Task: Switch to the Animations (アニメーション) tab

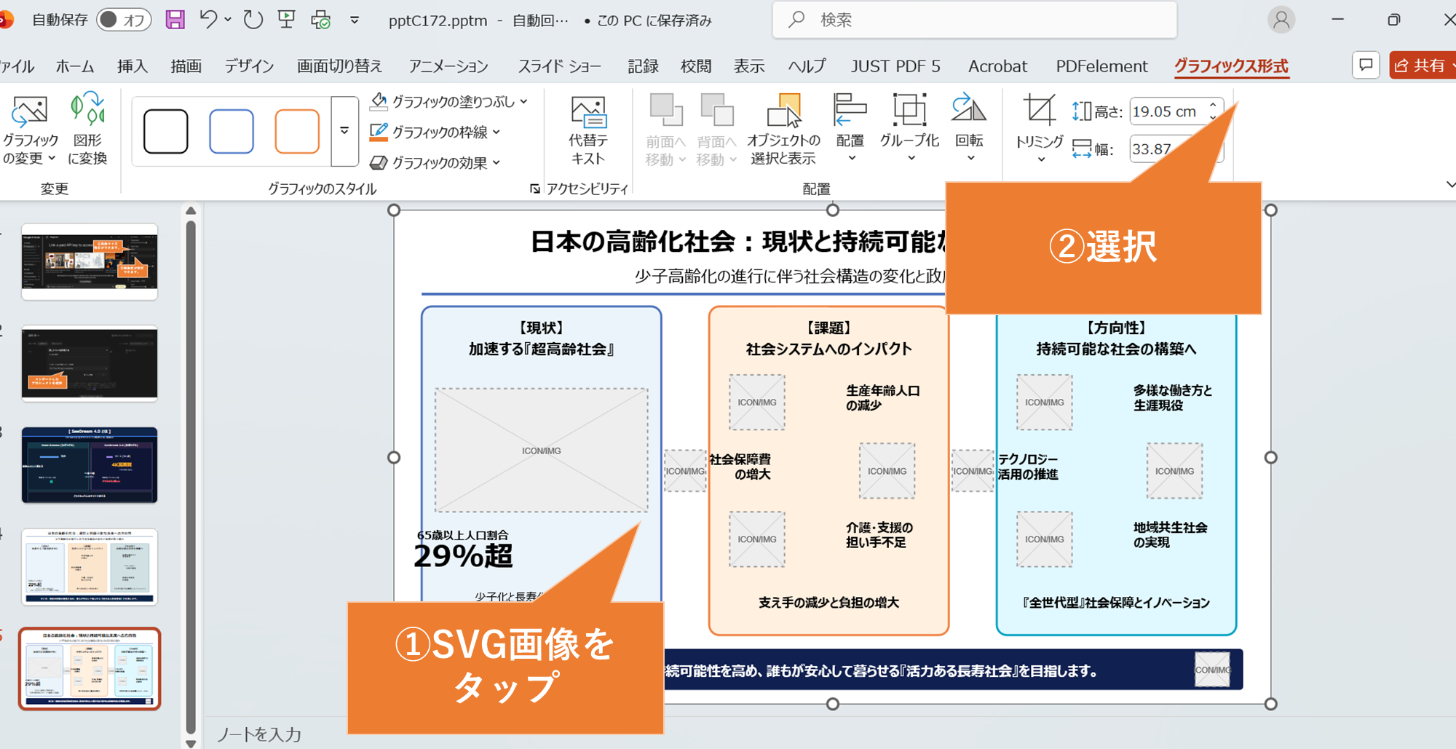Action: 448,66
